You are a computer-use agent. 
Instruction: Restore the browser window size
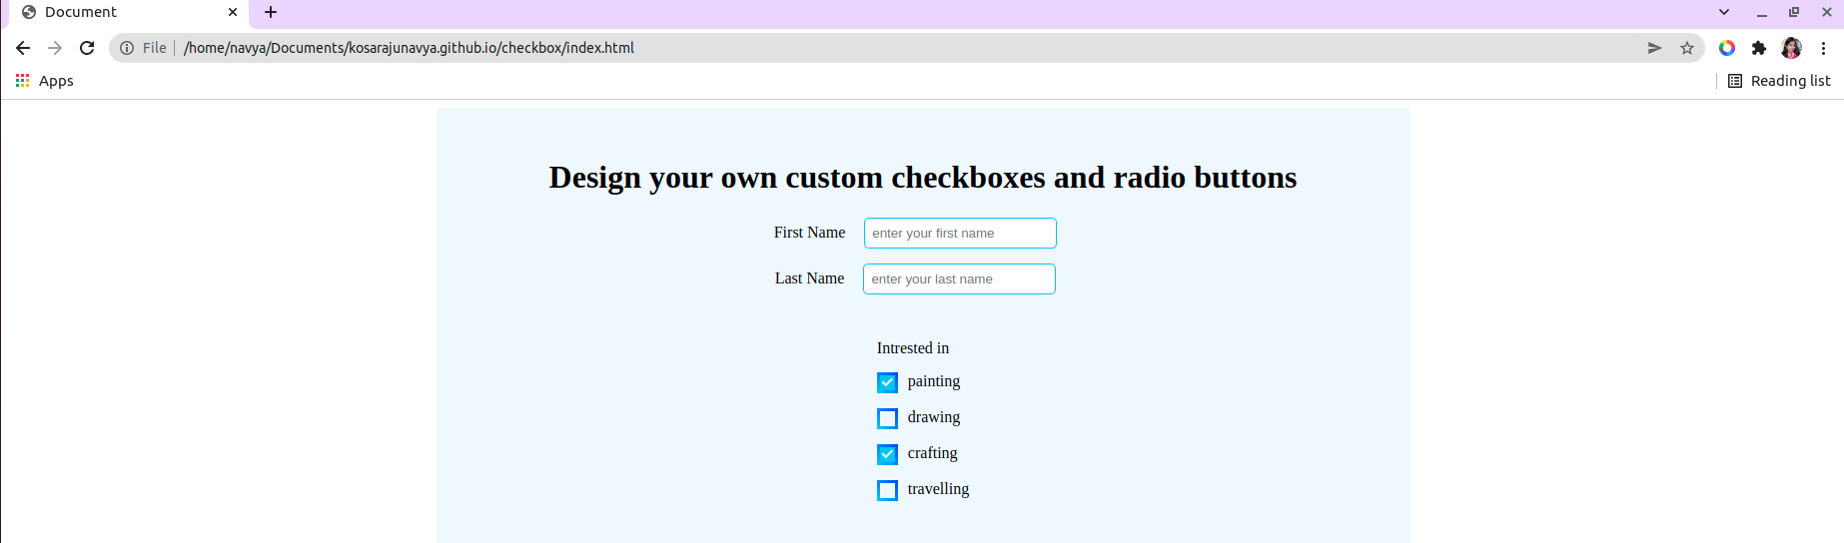1794,12
